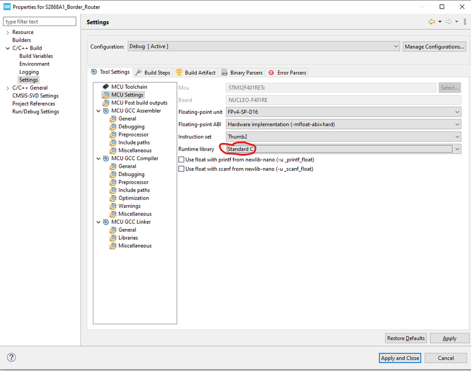The height and width of the screenshot is (371, 471).
Task: Click the Apply button
Action: click(x=449, y=338)
